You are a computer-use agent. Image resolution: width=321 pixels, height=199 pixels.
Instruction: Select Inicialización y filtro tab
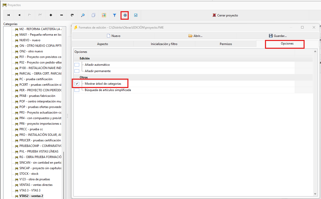(x=164, y=44)
